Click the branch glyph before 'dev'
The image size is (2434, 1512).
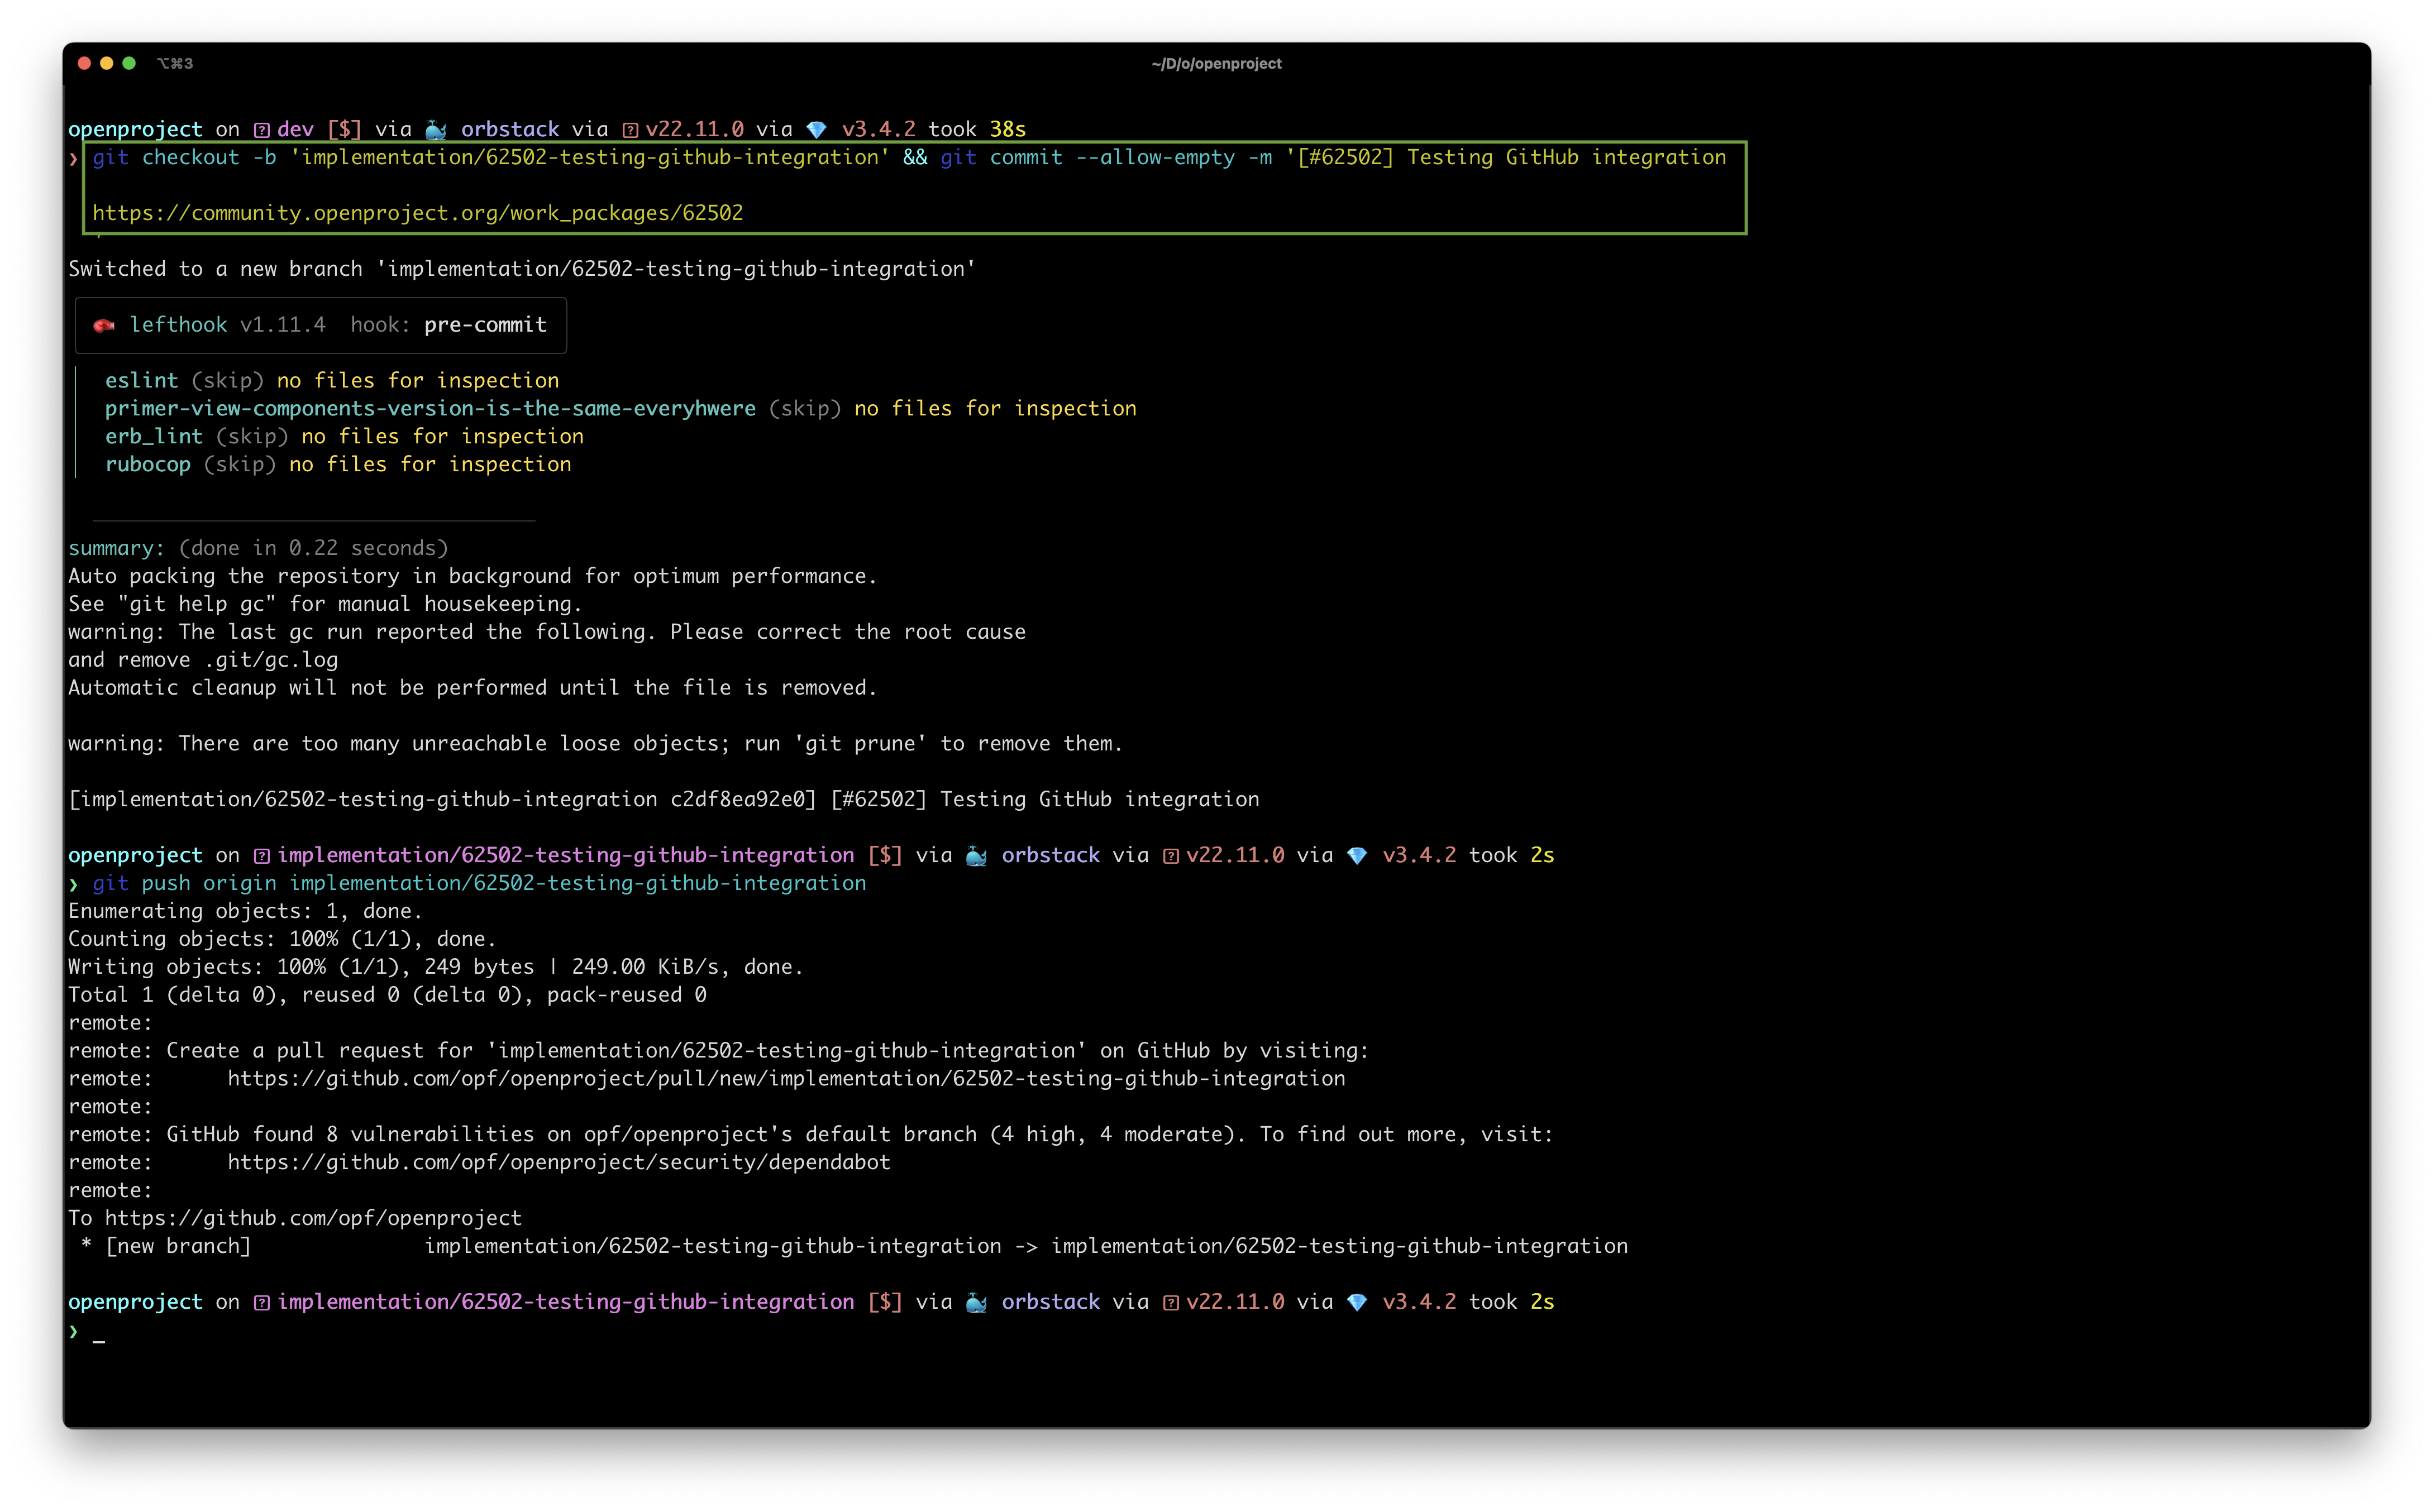[x=261, y=130]
